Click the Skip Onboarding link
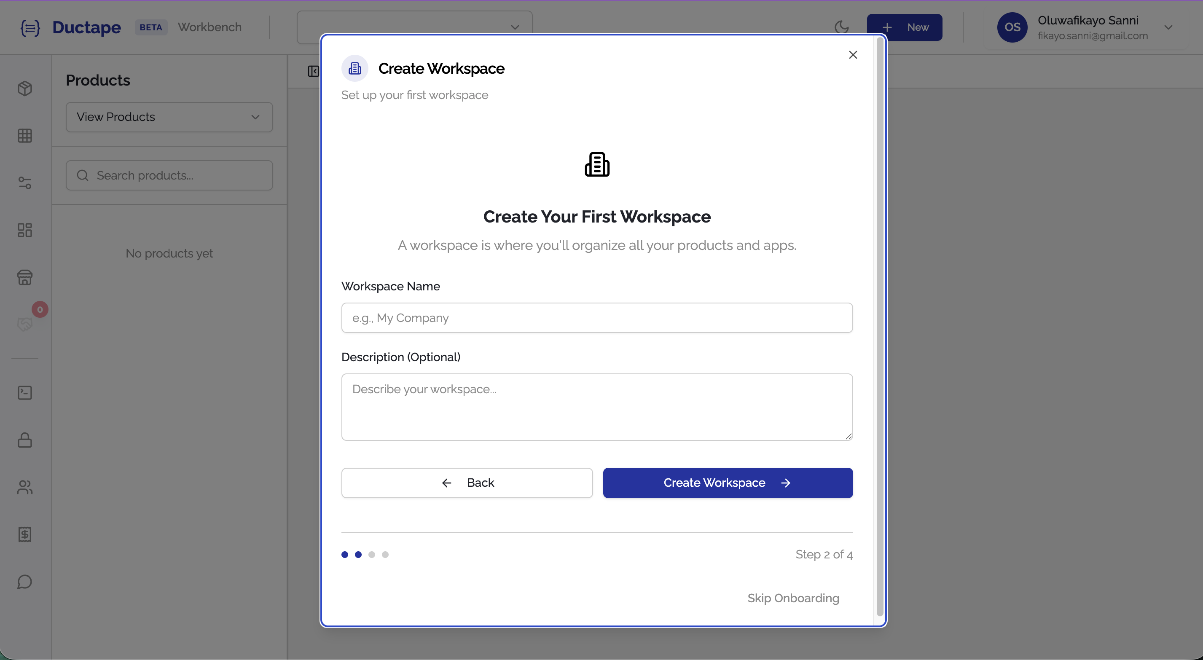The width and height of the screenshot is (1203, 660). tap(793, 598)
